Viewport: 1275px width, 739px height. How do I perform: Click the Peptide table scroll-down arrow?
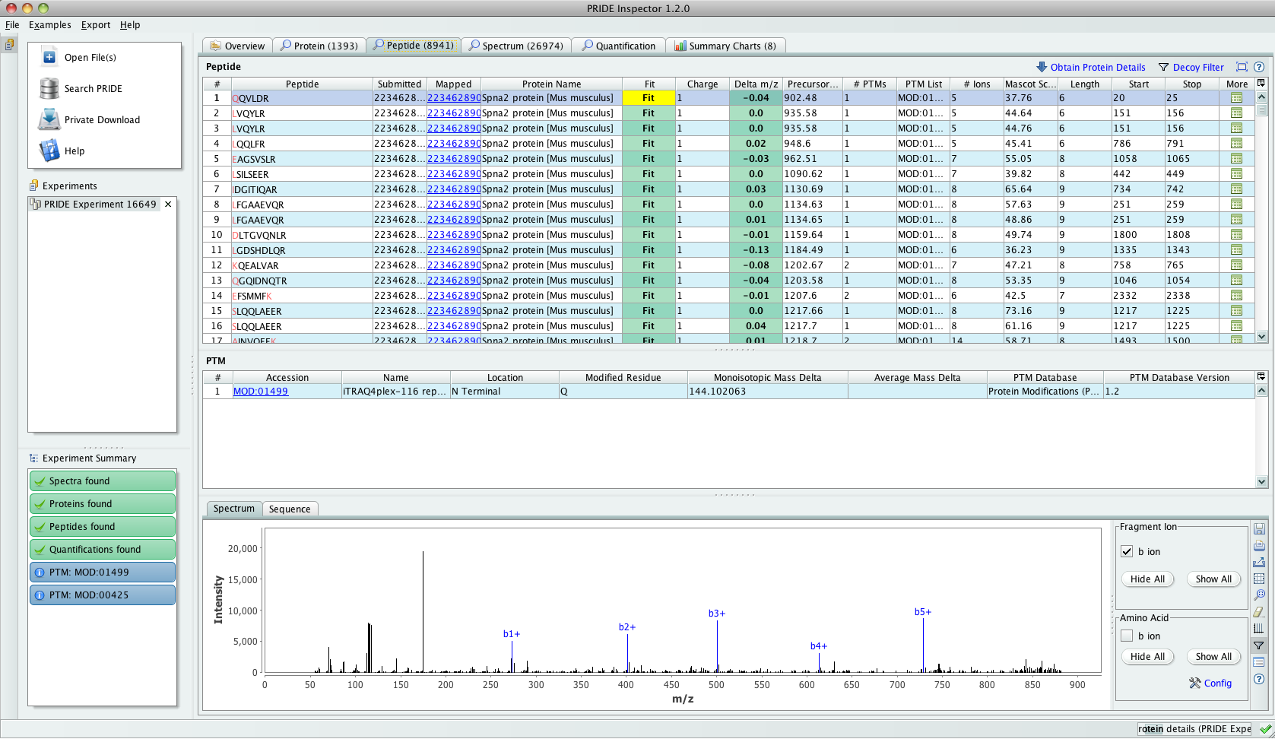[x=1261, y=336]
